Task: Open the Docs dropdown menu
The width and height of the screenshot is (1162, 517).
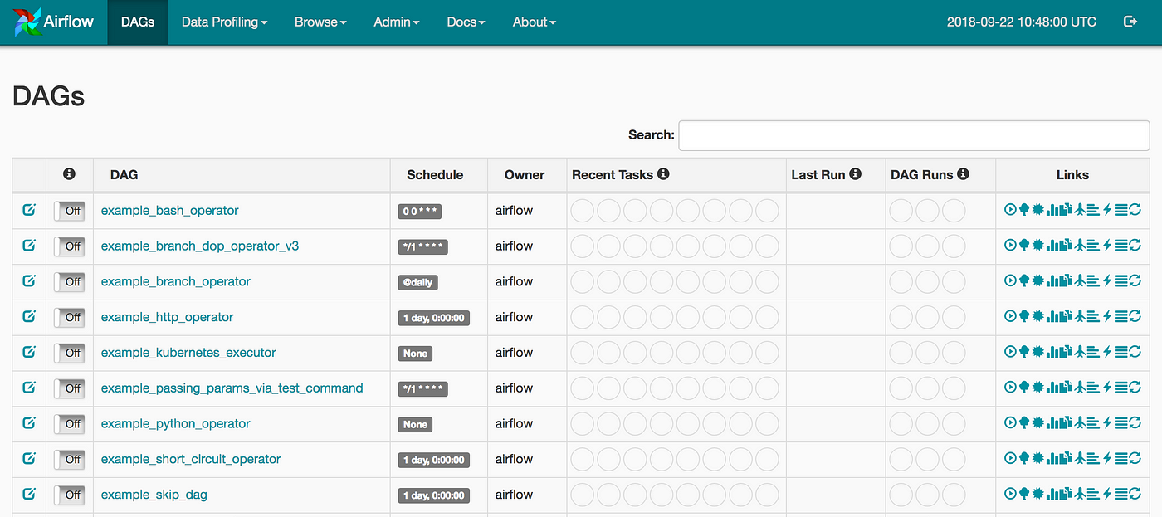Action: (x=466, y=22)
